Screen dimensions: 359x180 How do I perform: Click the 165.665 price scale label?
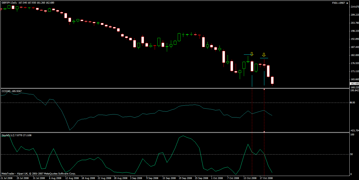pos(355,79)
